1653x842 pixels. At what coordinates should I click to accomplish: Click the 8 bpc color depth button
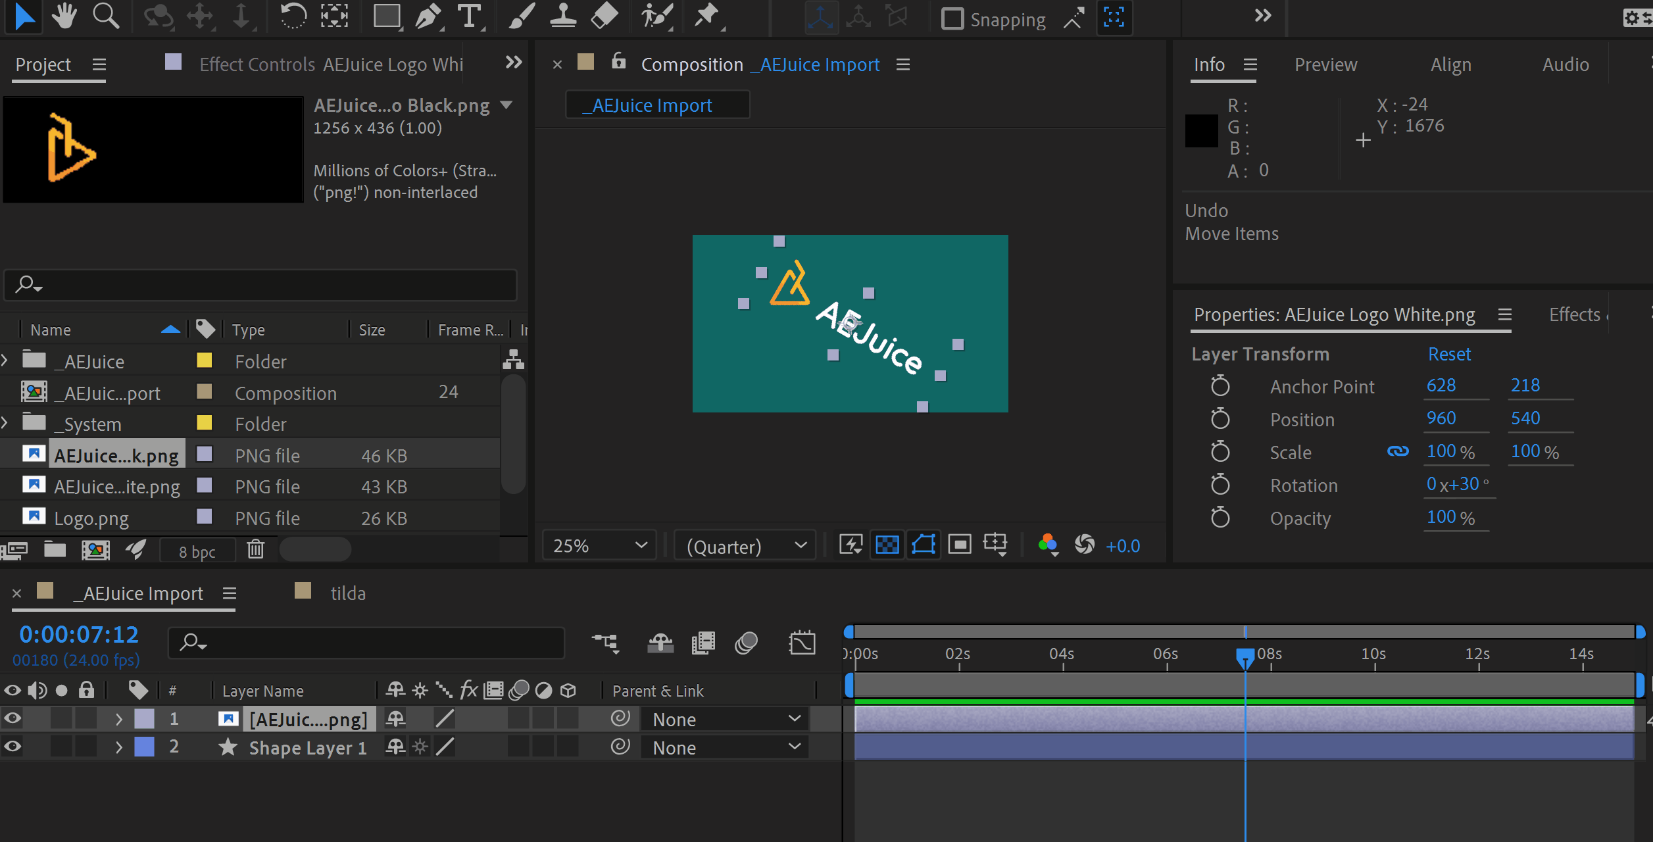[x=197, y=551]
